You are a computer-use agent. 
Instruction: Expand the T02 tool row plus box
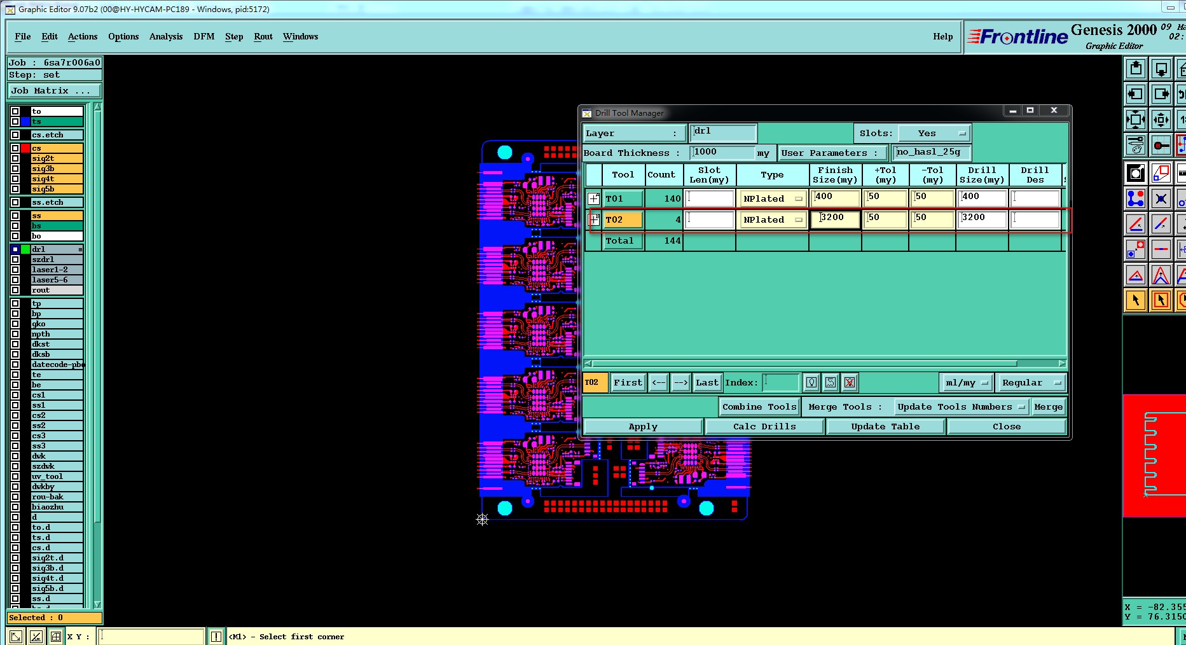593,219
